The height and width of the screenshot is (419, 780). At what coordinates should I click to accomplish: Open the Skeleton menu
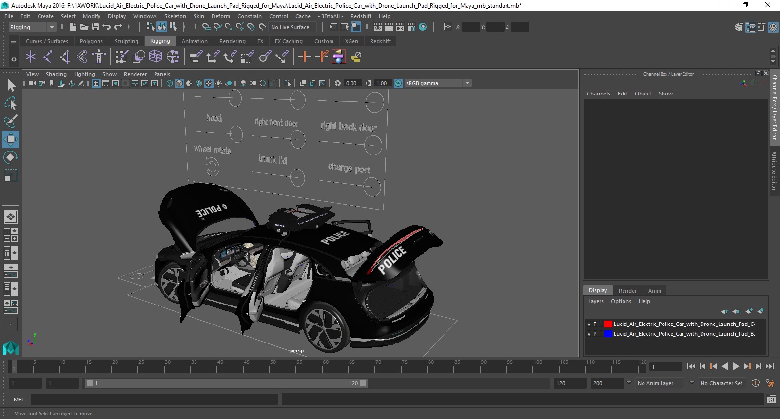coord(175,16)
